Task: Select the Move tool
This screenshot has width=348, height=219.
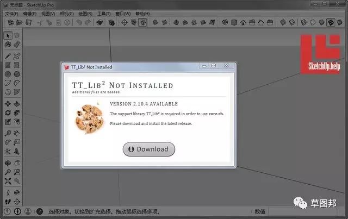Action: click(8, 103)
